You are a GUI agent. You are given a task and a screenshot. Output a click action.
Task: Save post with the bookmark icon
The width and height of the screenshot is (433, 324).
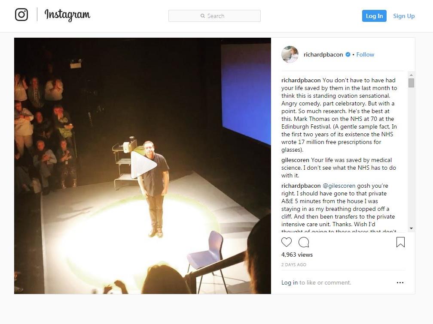point(400,242)
